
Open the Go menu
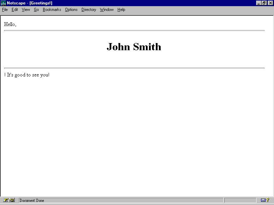pyautogui.click(x=36, y=10)
